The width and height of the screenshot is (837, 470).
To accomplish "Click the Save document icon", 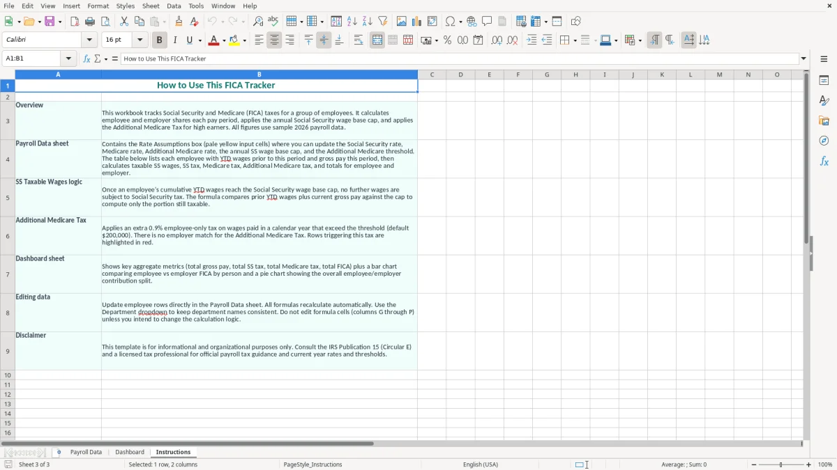I will [x=50, y=22].
